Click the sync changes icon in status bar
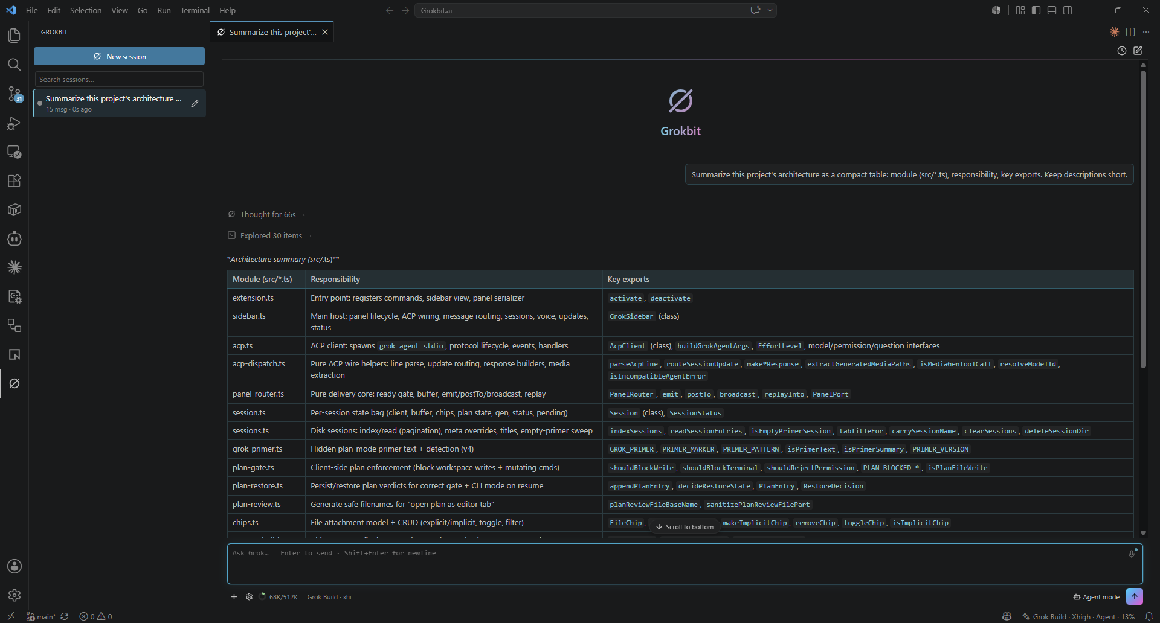Screen dimensions: 1160x623 tap(65, 616)
